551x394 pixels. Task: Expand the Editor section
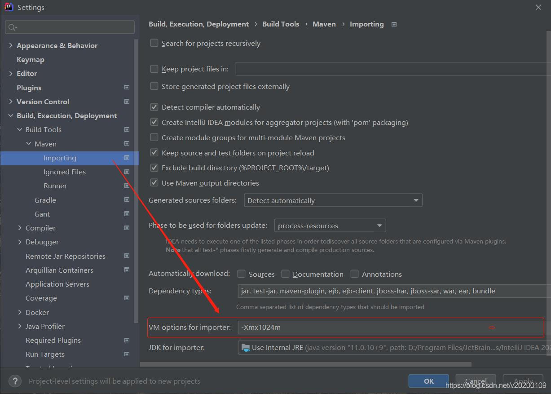(11, 73)
